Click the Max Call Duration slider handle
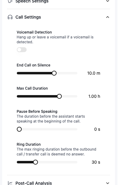The height and width of the screenshot is (185, 122). point(59,96)
